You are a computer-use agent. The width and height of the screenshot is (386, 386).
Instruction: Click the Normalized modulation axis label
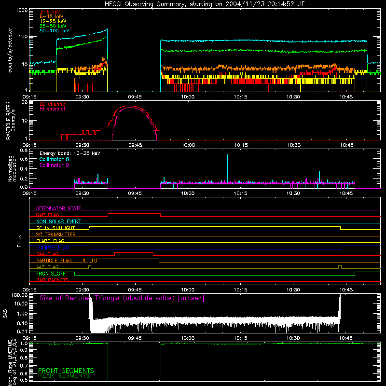12,168
